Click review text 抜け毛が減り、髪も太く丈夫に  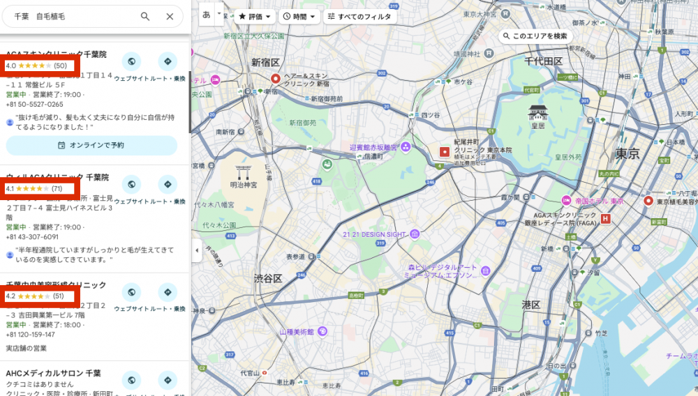coord(95,122)
